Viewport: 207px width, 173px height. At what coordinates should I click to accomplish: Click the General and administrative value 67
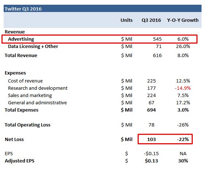[152, 102]
